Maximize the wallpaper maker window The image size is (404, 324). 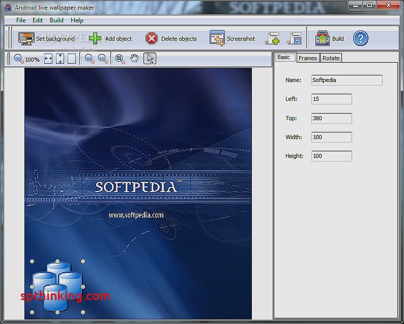[x=369, y=6]
